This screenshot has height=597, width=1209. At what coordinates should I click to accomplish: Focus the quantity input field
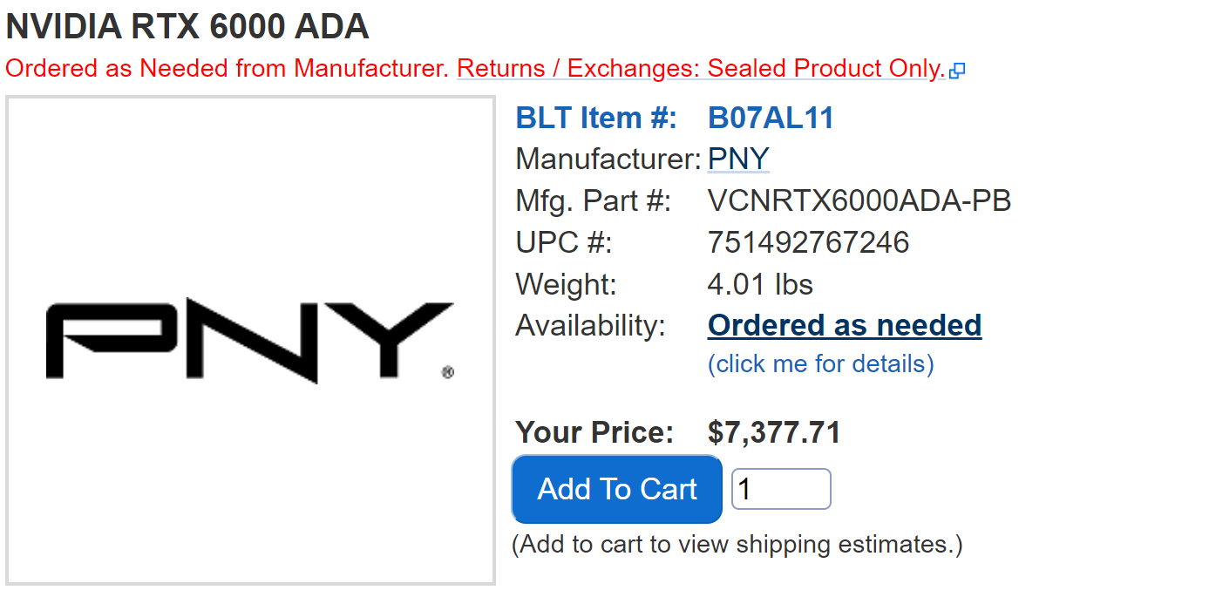coord(780,489)
